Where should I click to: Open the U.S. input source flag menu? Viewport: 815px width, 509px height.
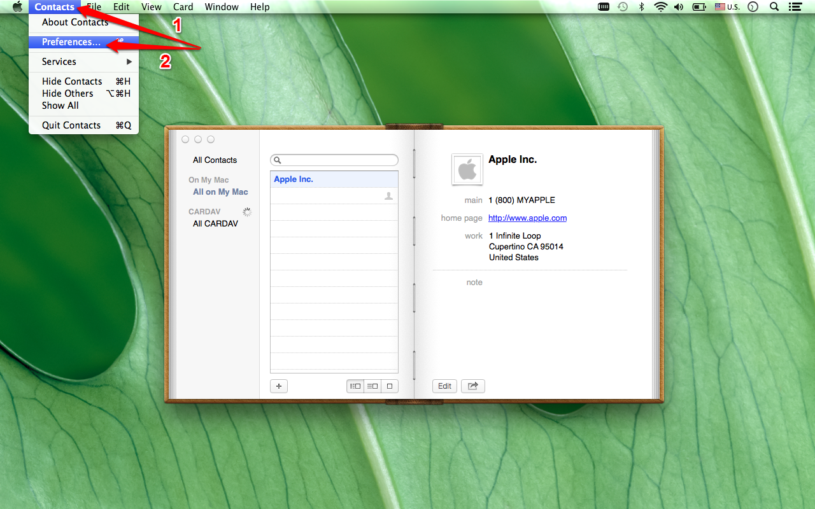pyautogui.click(x=727, y=7)
